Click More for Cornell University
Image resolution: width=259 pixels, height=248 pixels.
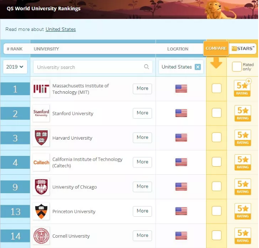[x=142, y=236]
